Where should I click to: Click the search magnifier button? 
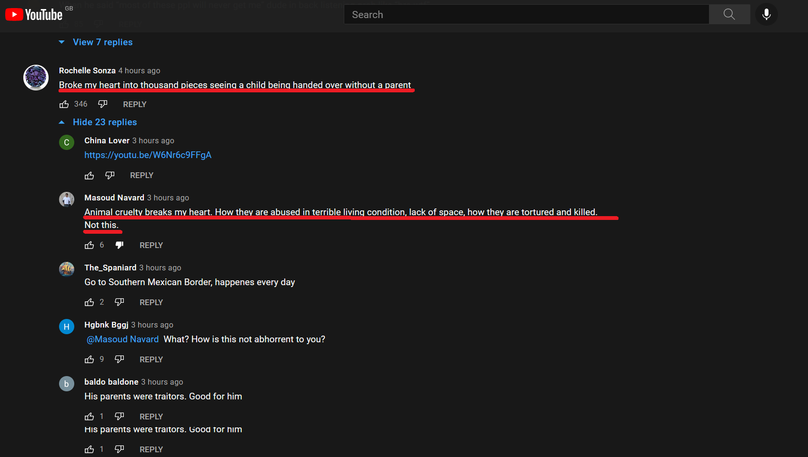(x=729, y=14)
